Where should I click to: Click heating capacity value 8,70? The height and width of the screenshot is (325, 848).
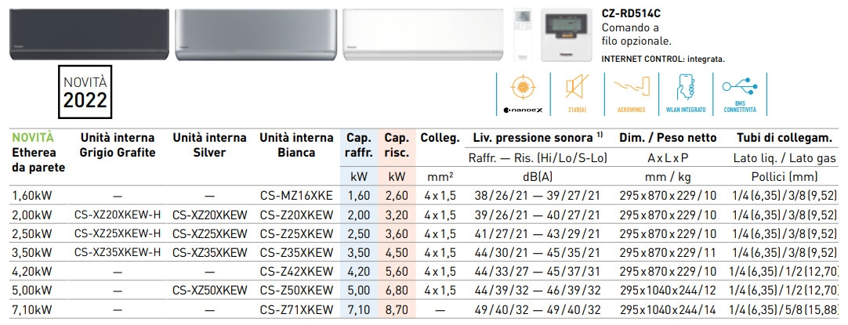point(397,310)
